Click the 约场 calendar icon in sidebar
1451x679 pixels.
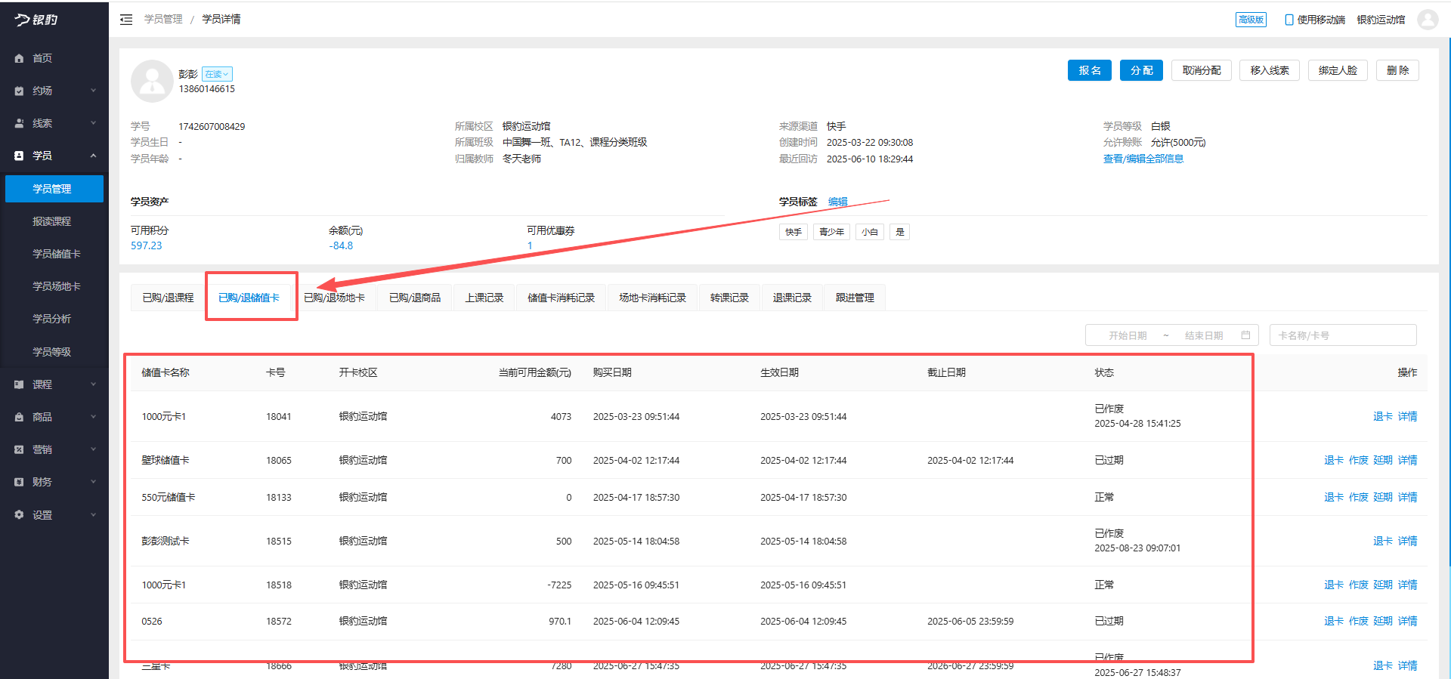coord(19,91)
